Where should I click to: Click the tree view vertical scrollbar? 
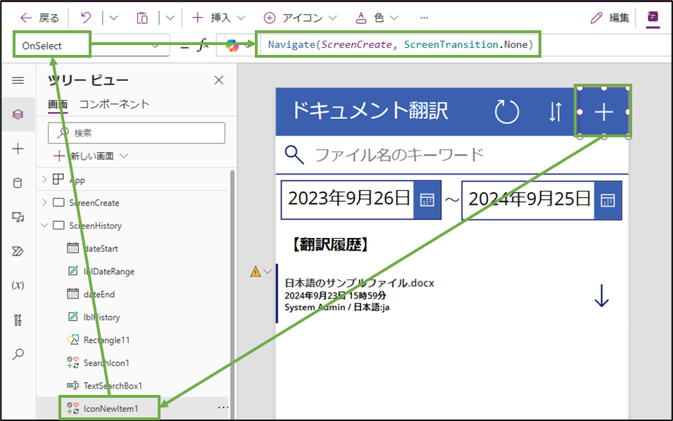232,294
